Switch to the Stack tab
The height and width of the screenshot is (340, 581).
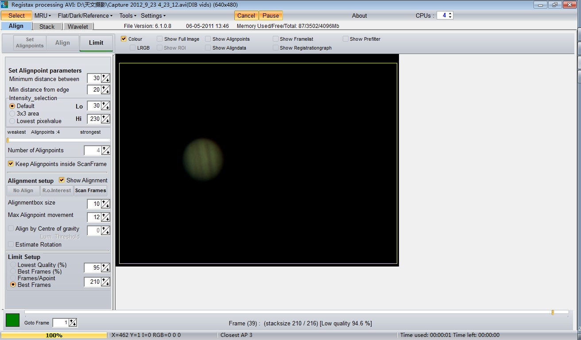pyautogui.click(x=47, y=27)
